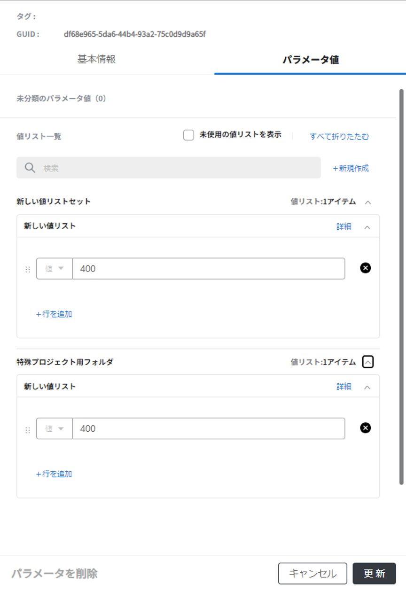Remove the 400 row in 特殊プロジェクト用フォルダ
Image resolution: width=406 pixels, height=591 pixels.
365,428
